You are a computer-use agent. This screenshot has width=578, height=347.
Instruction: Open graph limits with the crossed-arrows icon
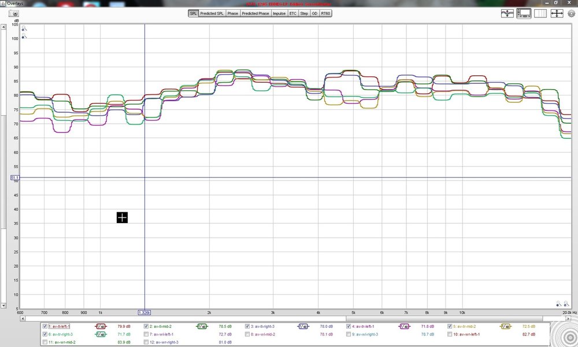[x=557, y=14]
